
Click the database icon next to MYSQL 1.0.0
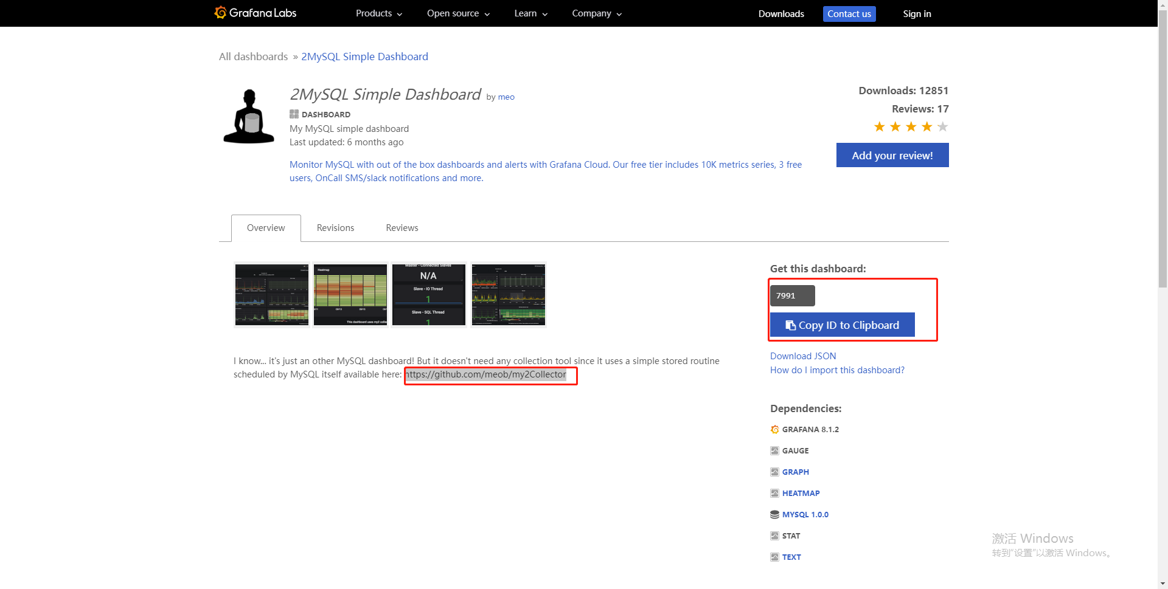point(774,514)
